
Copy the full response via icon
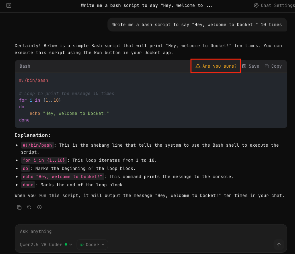click(x=19, y=207)
